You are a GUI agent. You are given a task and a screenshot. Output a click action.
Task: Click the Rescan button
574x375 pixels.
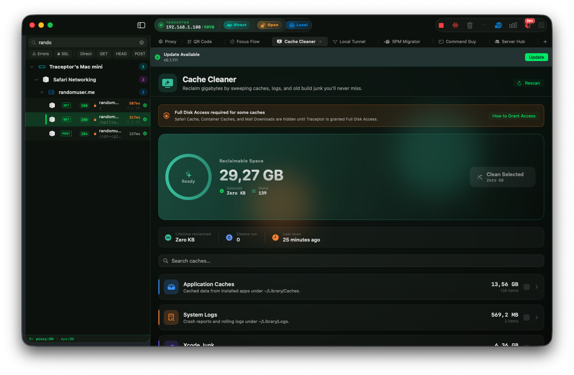click(529, 83)
